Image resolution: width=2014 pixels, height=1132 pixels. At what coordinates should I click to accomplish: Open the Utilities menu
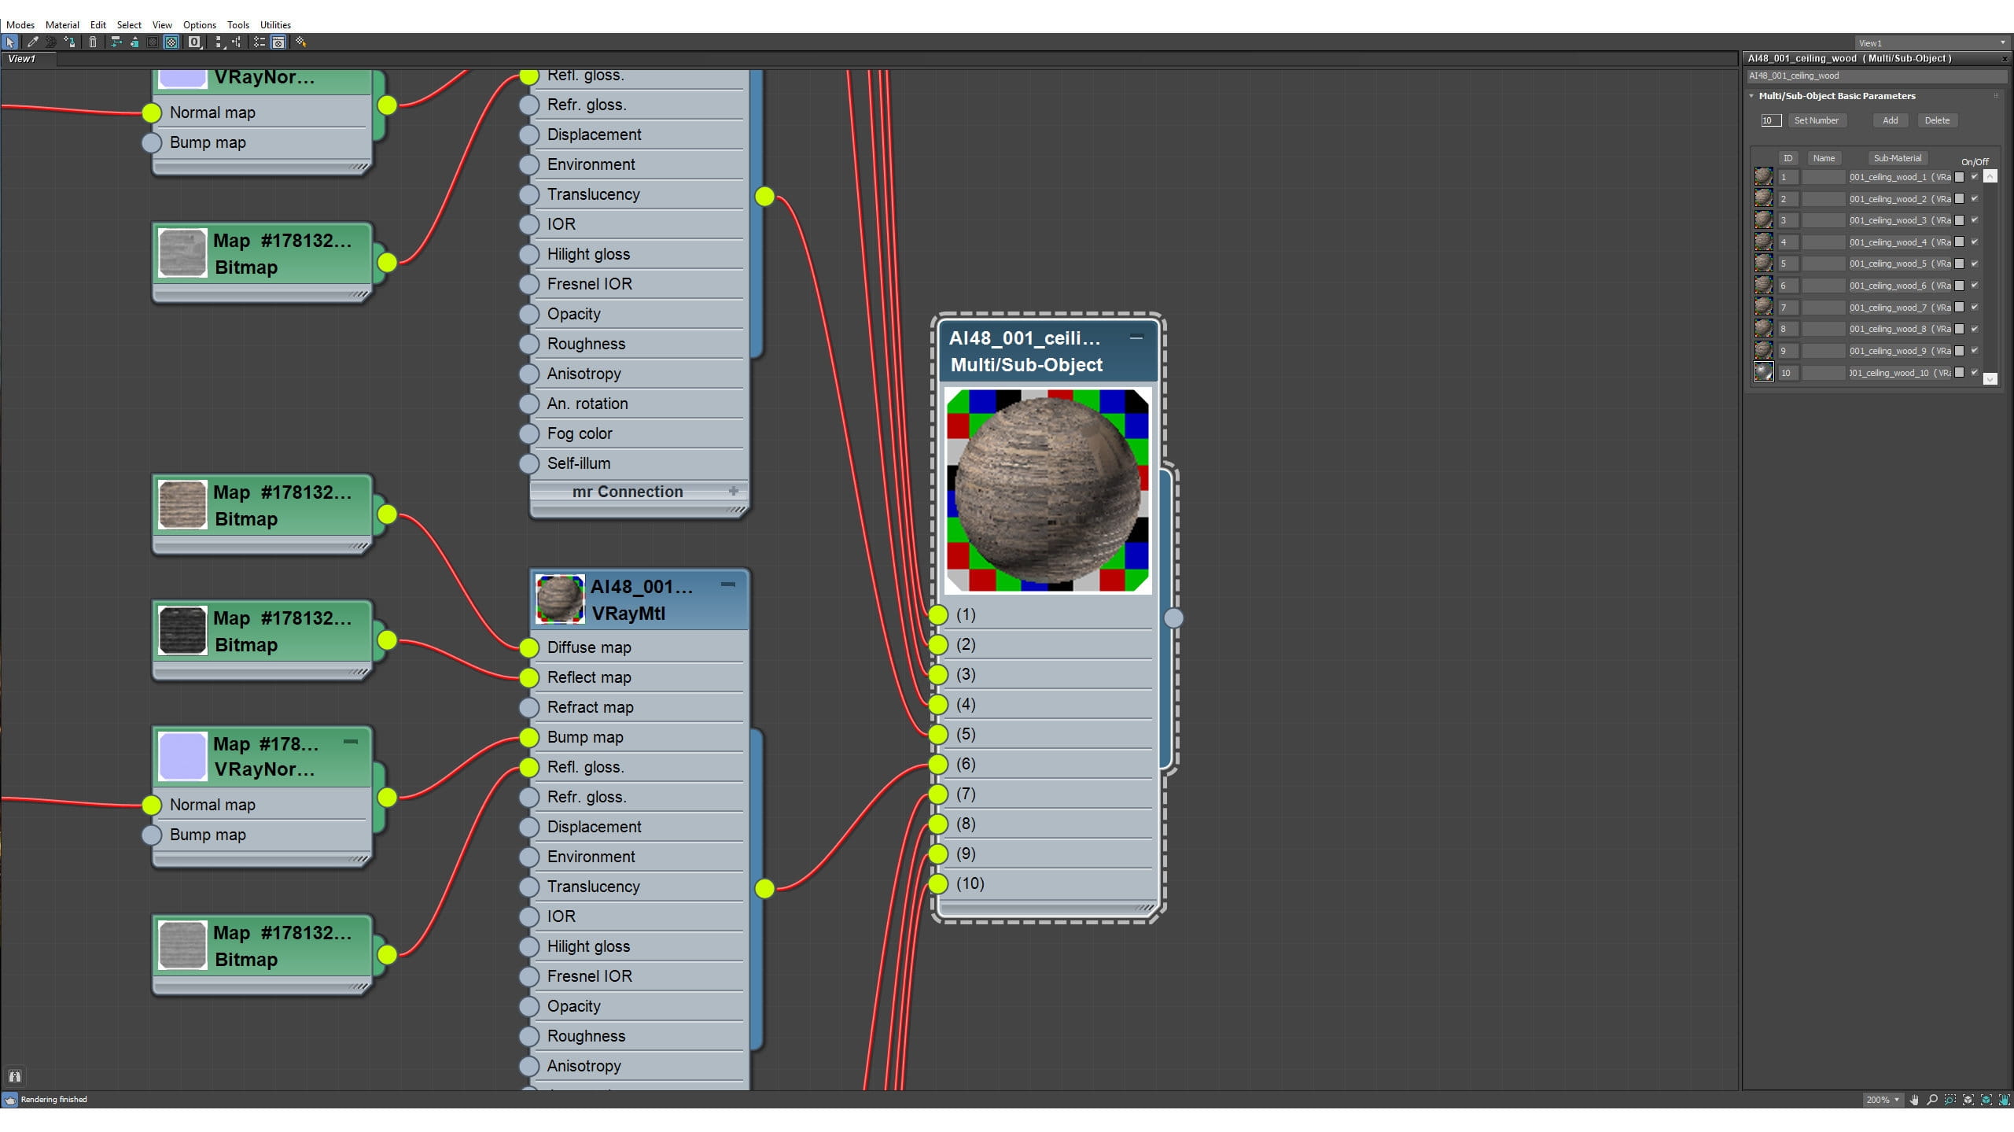click(275, 24)
